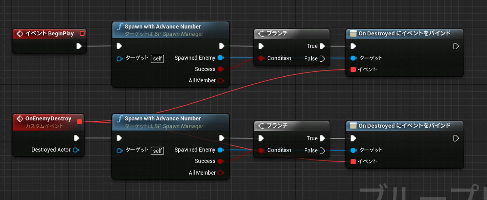Click False output pin of top ブランチ node
This screenshot has height=200, width=487.
(322, 59)
